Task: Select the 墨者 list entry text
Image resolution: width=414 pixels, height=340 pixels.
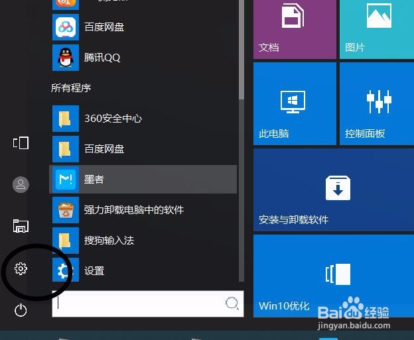Action: 94,180
